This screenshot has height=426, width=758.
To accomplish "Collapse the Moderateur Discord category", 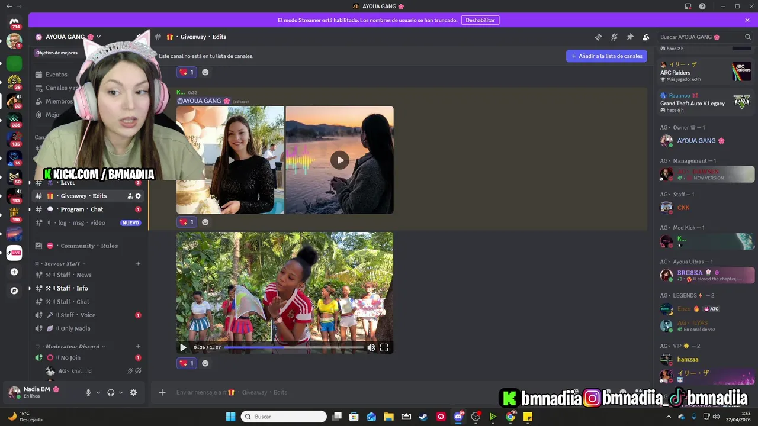I will pos(70,346).
